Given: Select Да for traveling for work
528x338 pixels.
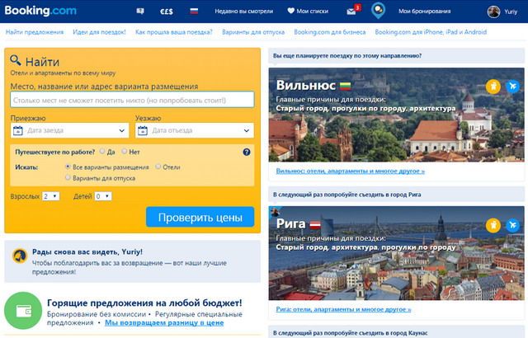Looking at the screenshot, I should point(102,152).
